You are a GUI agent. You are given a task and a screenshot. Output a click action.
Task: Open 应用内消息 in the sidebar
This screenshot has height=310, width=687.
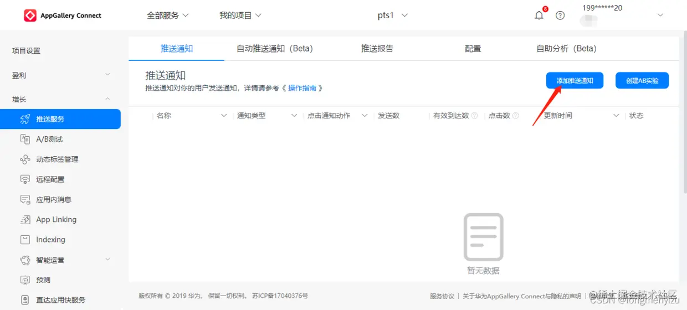54,199
